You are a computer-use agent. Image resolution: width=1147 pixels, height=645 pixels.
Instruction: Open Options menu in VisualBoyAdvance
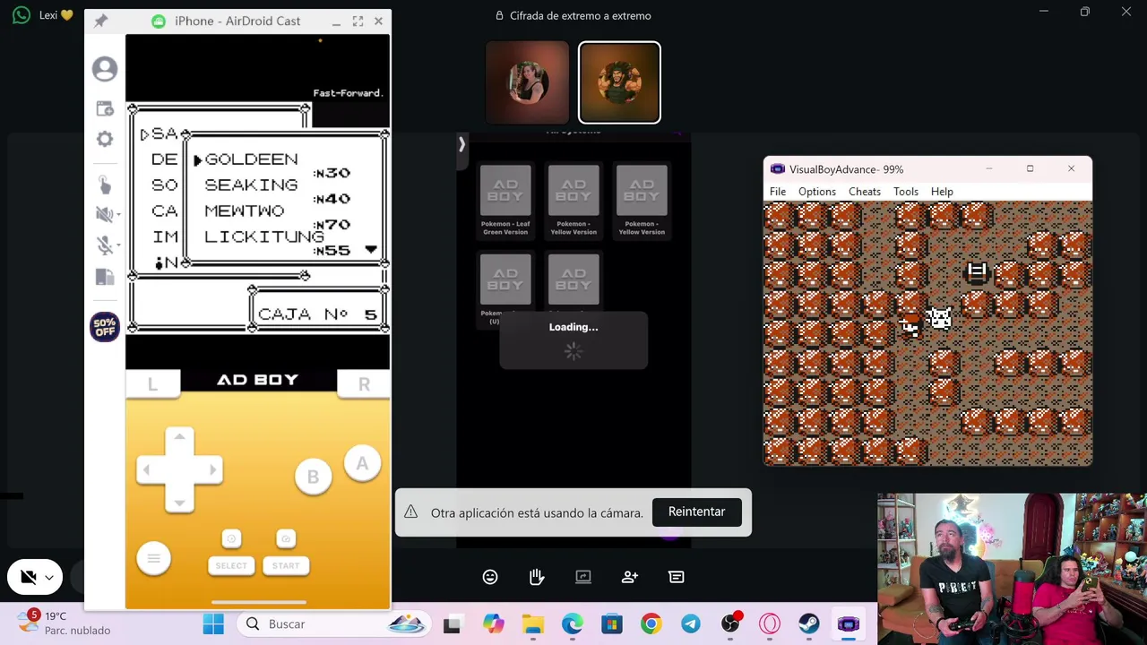[x=817, y=192]
